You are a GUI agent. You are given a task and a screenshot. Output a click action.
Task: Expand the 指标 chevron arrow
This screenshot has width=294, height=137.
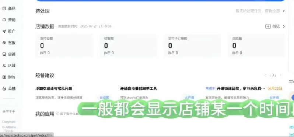pos(284,26)
